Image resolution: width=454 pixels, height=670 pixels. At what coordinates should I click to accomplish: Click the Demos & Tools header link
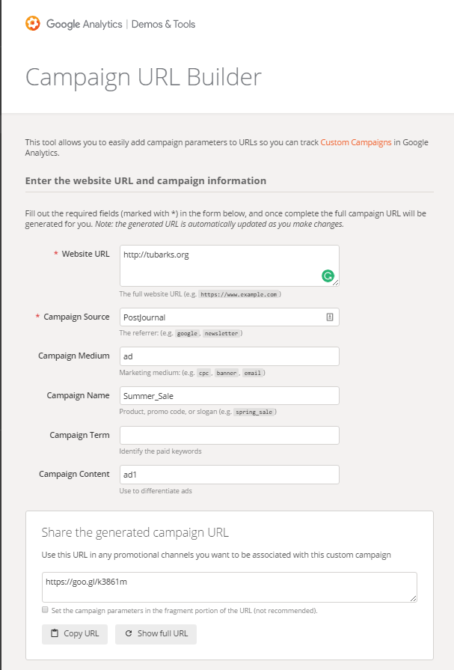pos(163,24)
